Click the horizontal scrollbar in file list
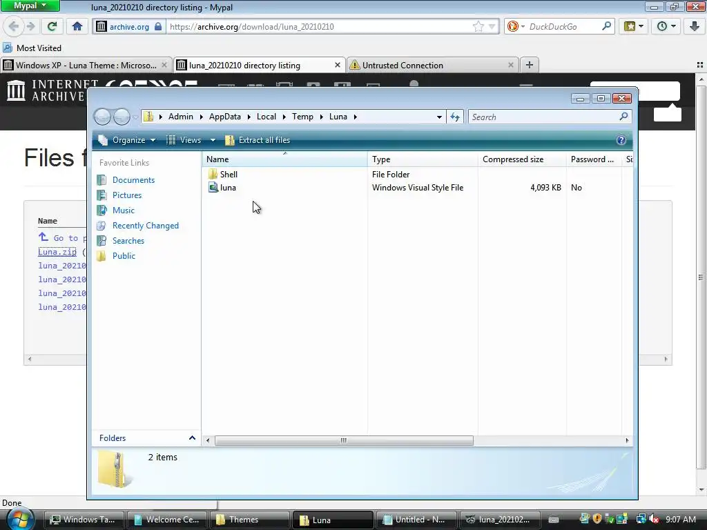 [344, 440]
